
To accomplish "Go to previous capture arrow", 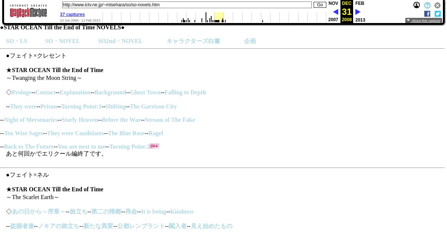I will tap(336, 12).
